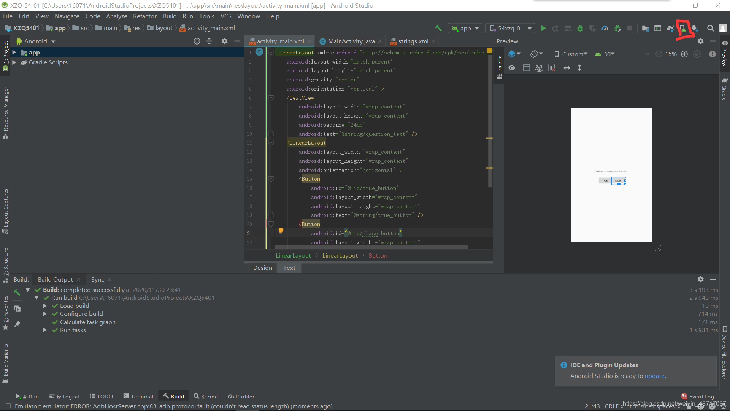Click the layout preview thumbnail
The height and width of the screenshot is (411, 730).
[611, 175]
